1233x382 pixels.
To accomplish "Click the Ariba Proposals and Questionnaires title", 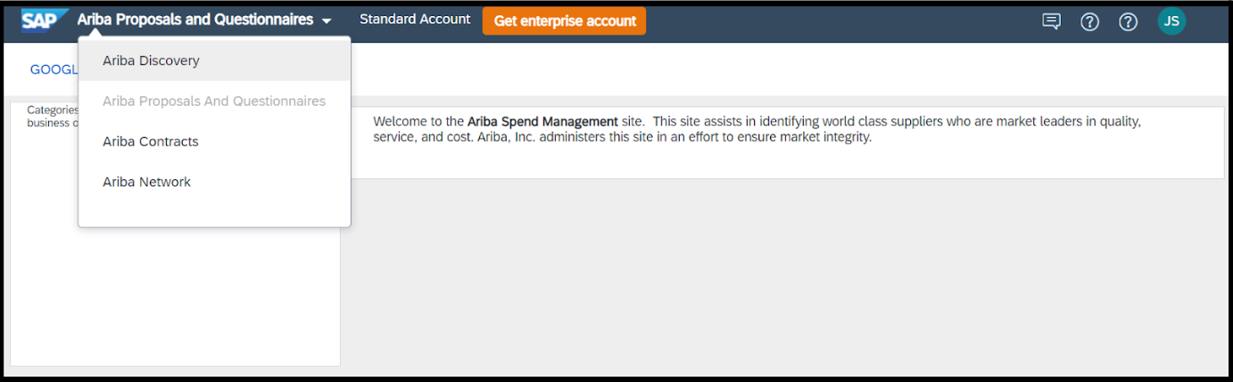I will click(195, 20).
